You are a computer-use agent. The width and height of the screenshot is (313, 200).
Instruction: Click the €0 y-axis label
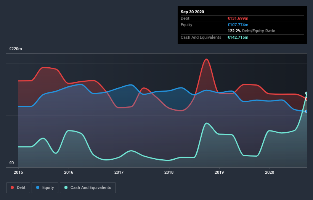click(11, 163)
